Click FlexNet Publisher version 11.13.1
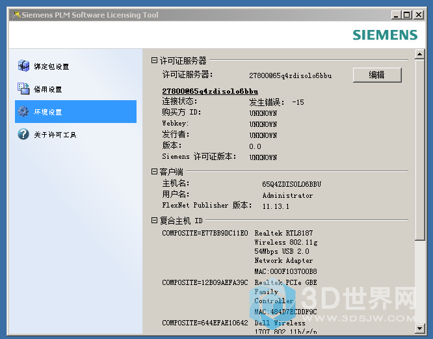433x339 pixels. pos(276,206)
